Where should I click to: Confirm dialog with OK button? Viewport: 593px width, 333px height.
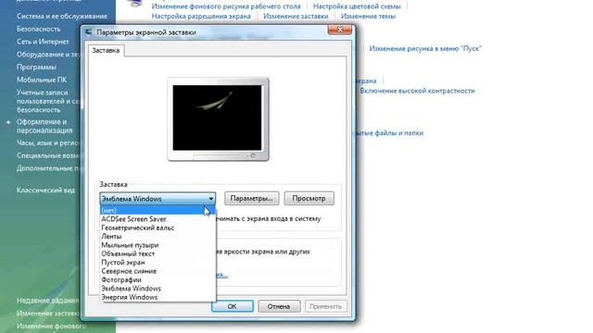coord(233,306)
